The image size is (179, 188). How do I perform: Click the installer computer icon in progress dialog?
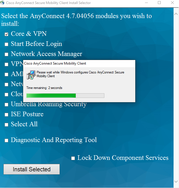coord(31,75)
